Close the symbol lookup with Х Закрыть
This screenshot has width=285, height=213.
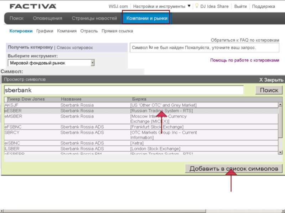click(x=271, y=80)
